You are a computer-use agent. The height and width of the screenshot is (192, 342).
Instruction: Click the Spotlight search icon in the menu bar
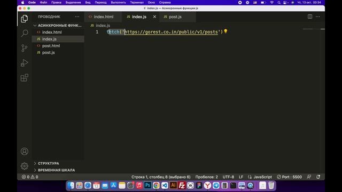279,3
